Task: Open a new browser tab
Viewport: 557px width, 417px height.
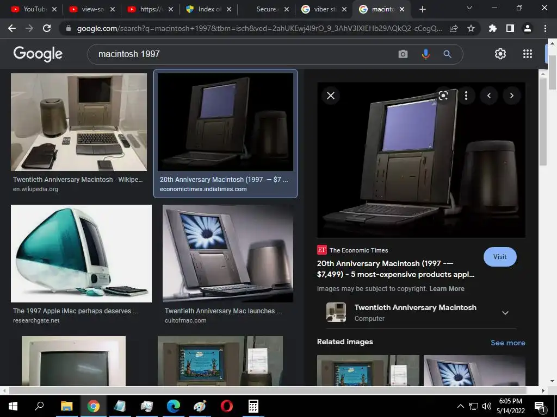Action: pos(422,9)
